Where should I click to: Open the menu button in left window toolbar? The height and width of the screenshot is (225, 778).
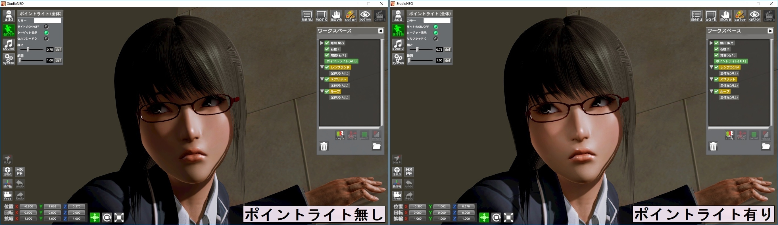(x=307, y=16)
